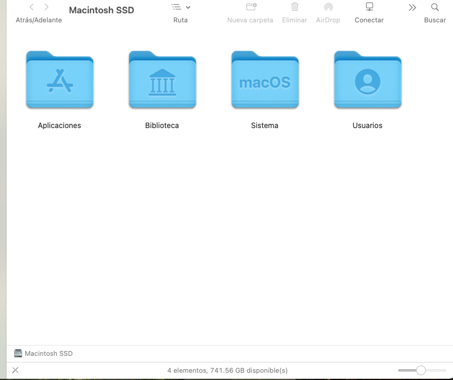This screenshot has width=453, height=380.
Task: Click the disk icon in the path bar
Action: coord(18,353)
